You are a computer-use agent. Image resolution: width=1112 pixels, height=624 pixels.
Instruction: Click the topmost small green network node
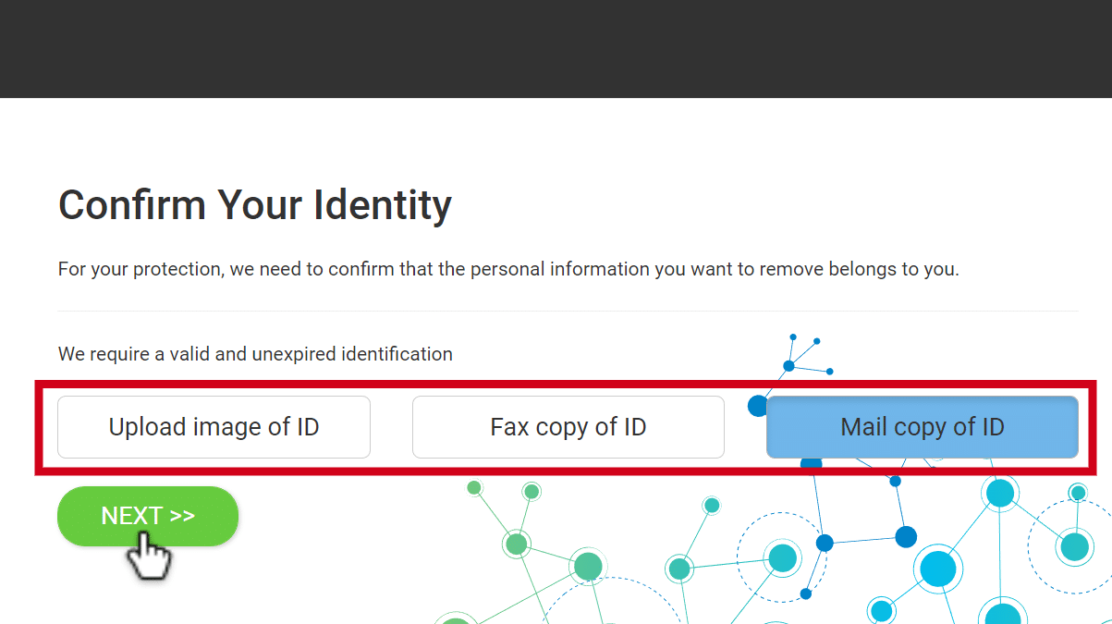coord(474,487)
